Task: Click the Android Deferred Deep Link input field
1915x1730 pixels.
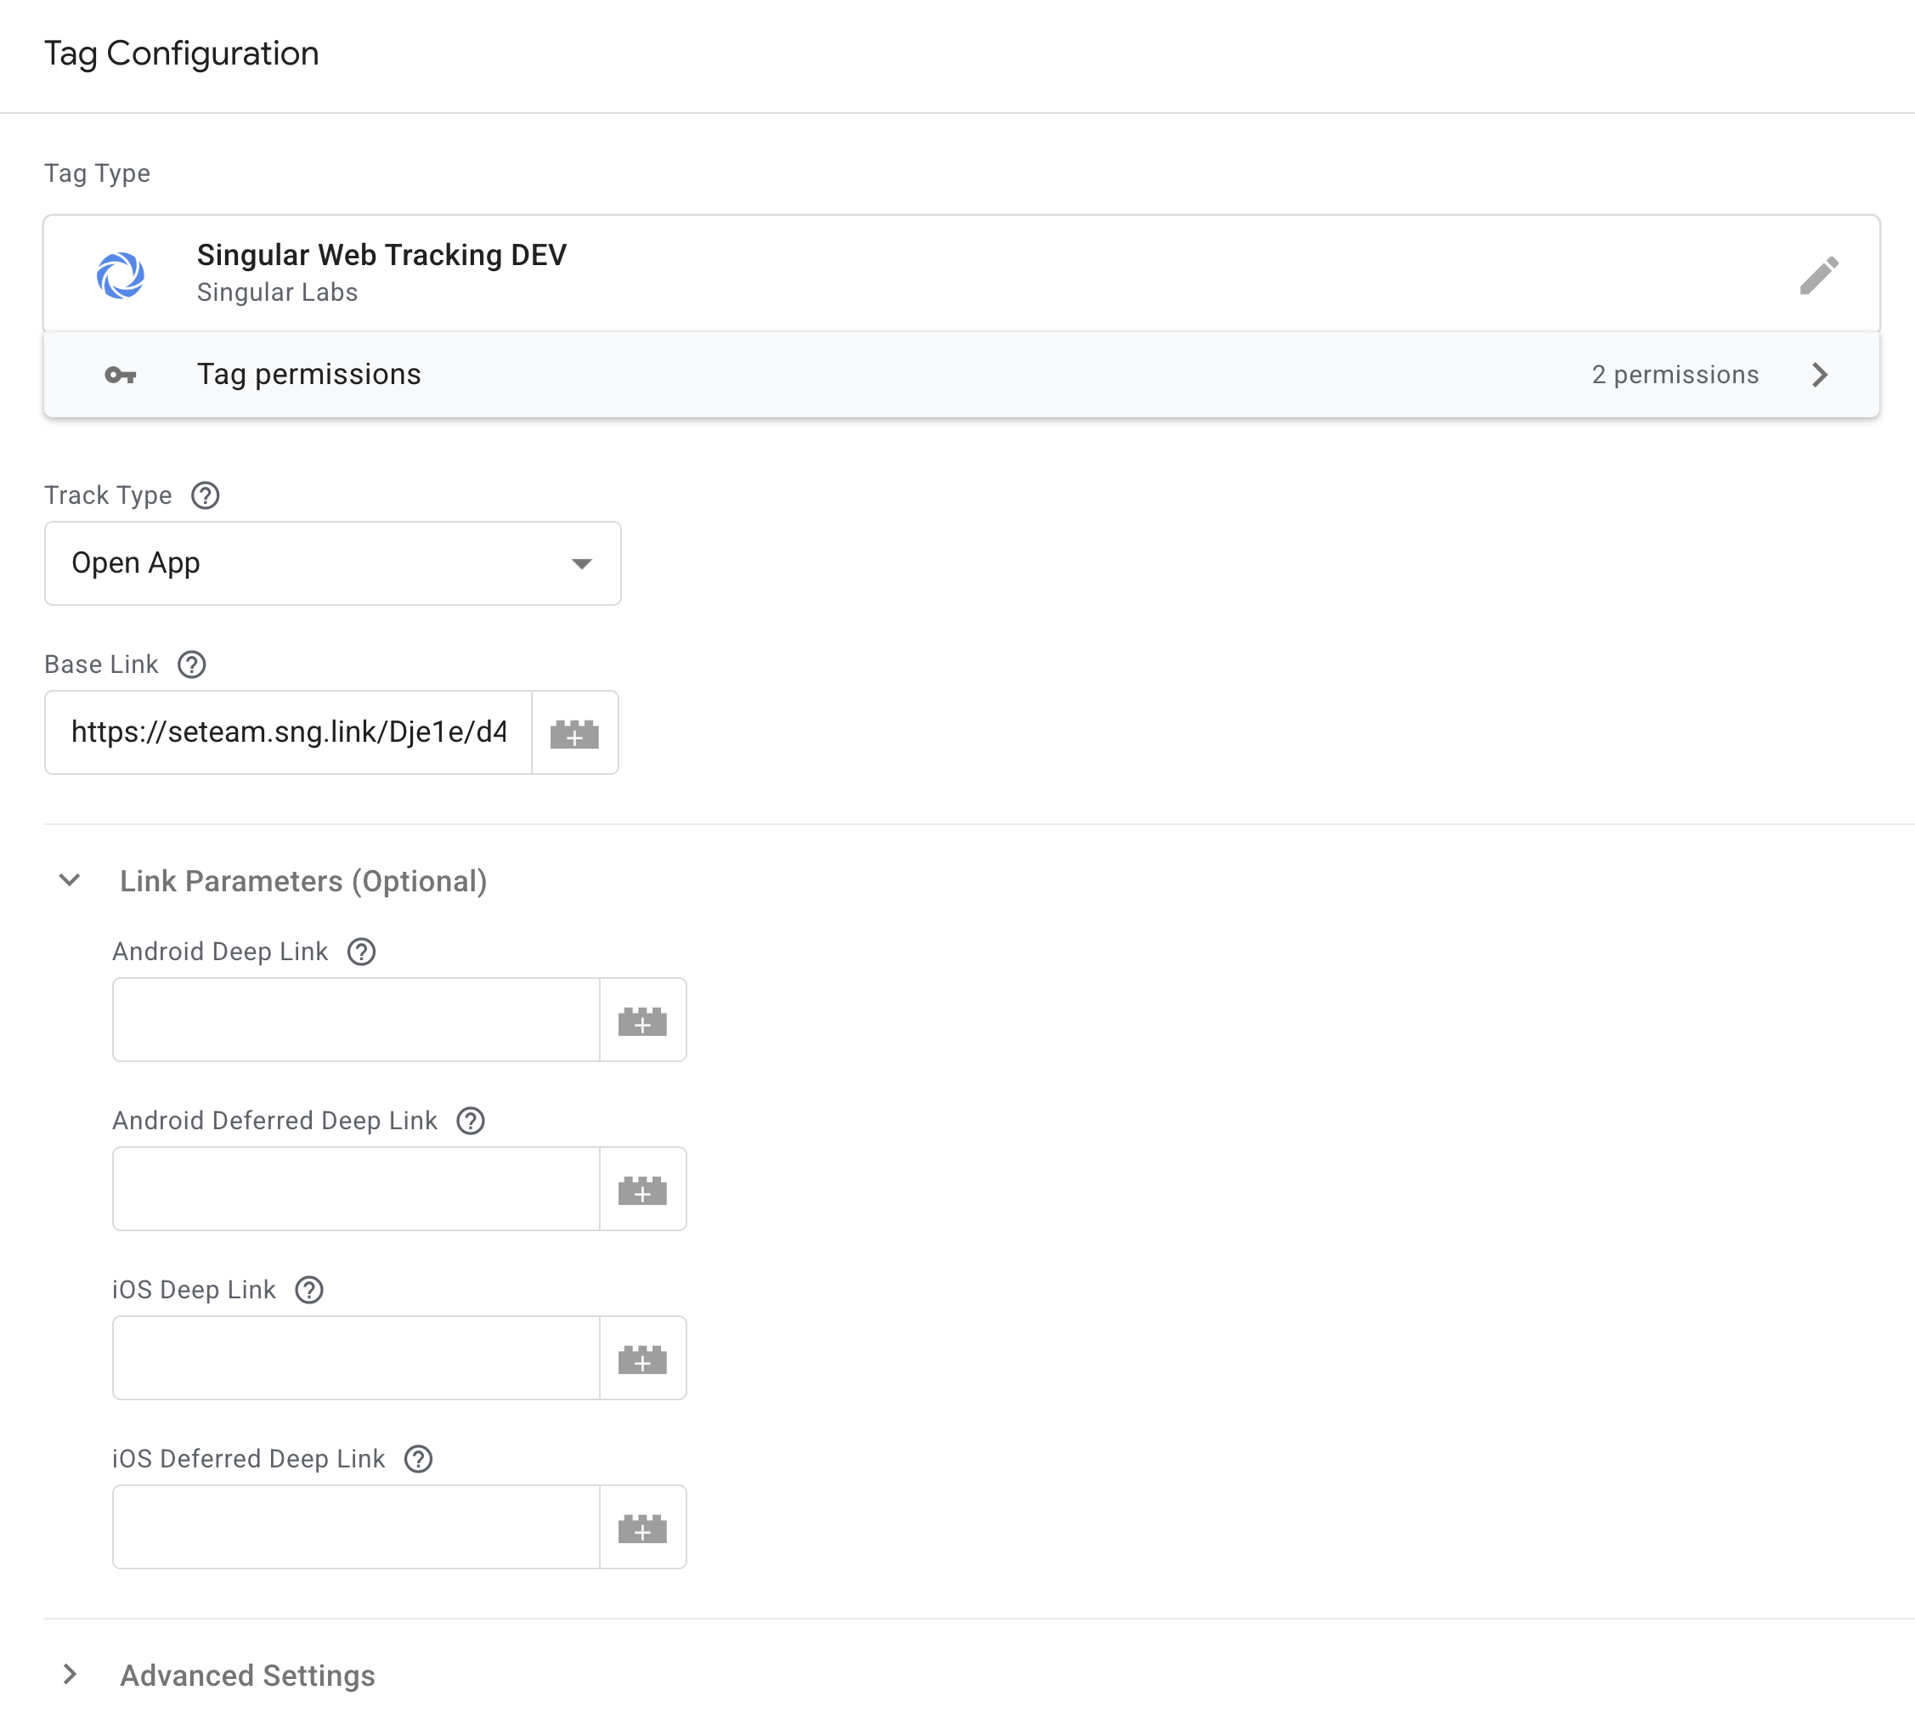Action: [x=356, y=1189]
